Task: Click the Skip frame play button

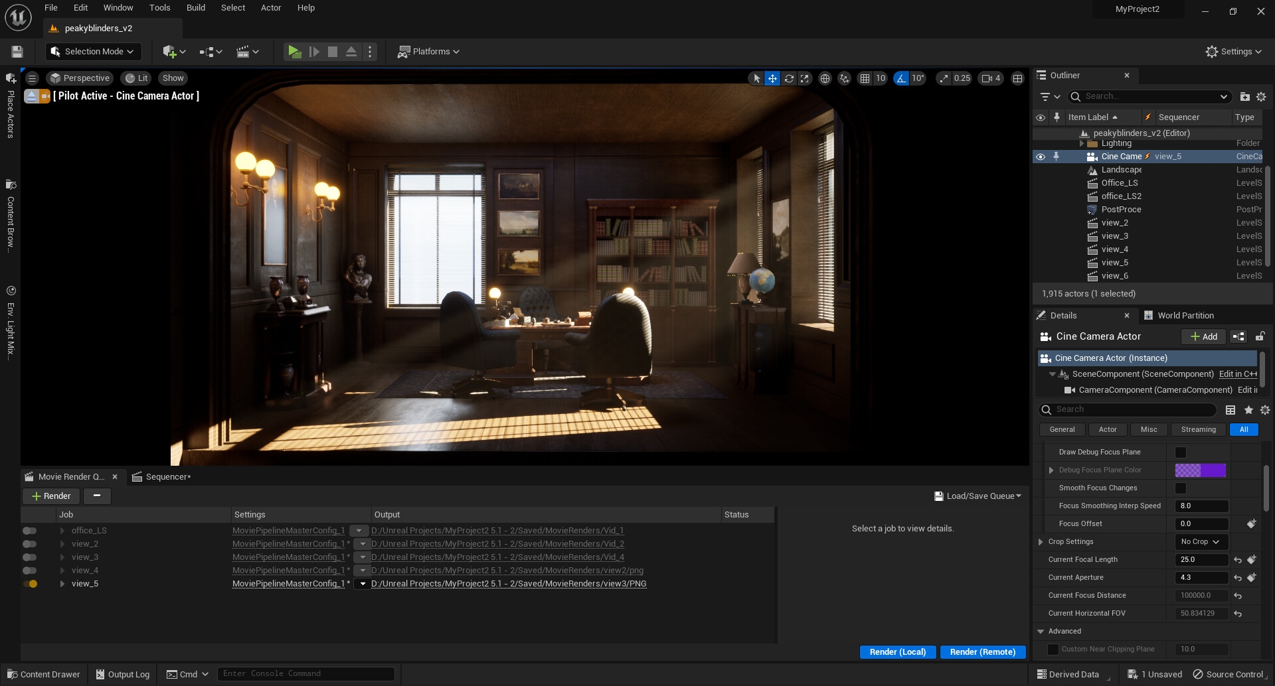Action: point(314,52)
